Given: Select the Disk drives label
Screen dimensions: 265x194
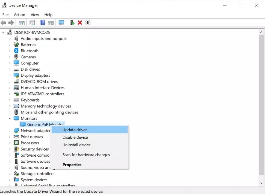Looking at the screenshot, I should pos(30,69).
